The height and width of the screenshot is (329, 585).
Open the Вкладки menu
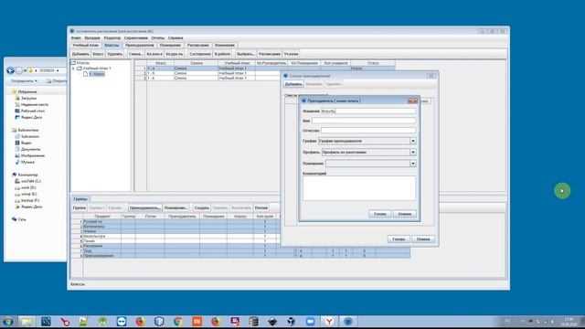92,38
